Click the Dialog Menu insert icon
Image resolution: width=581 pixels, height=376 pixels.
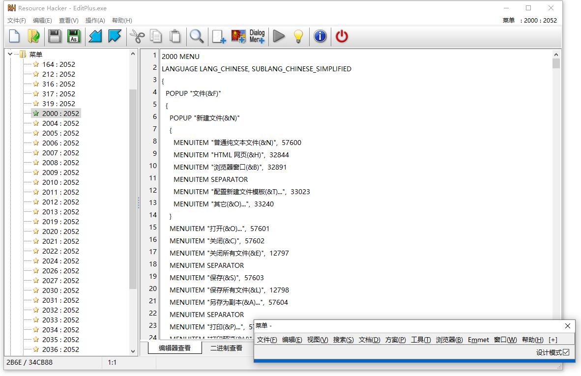(x=257, y=37)
